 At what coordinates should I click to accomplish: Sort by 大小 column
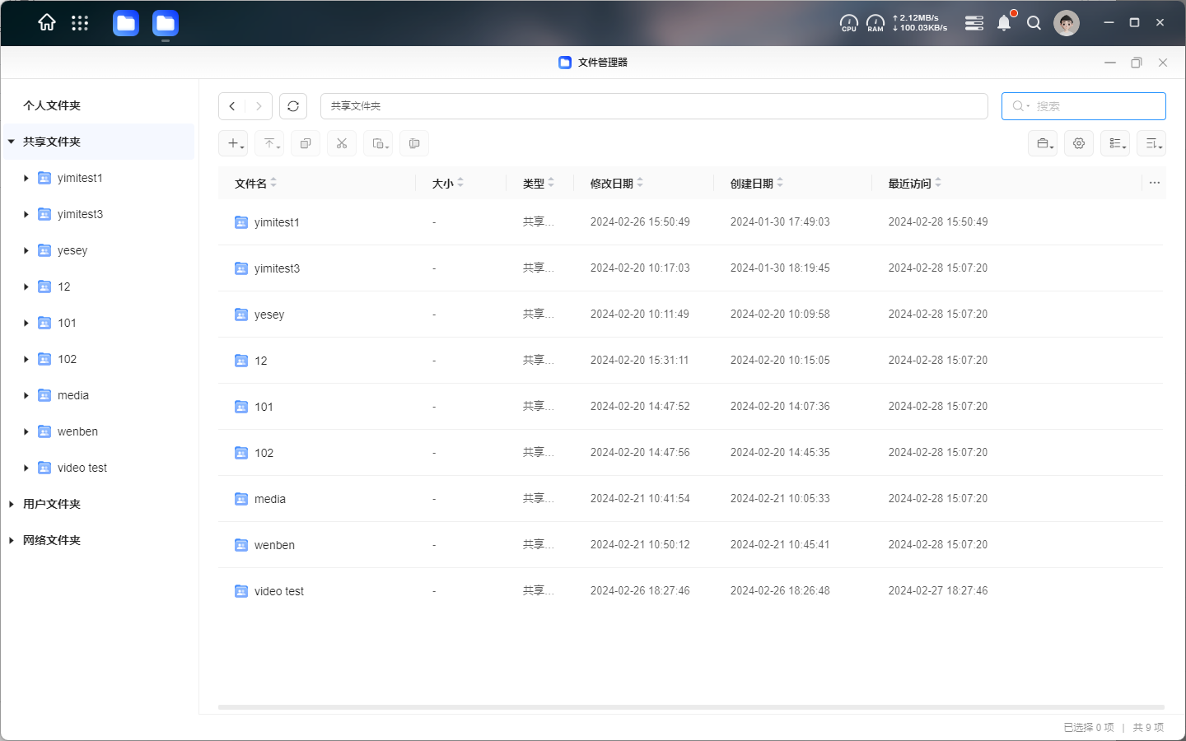tap(448, 184)
